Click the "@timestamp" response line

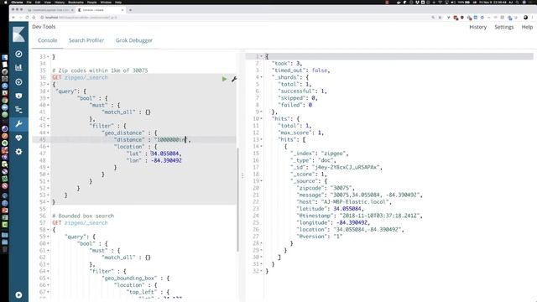point(360,216)
